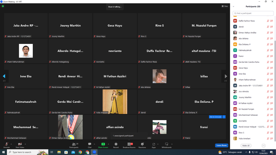
Task: Select eka deliana video tile photo
Action: [160, 76]
